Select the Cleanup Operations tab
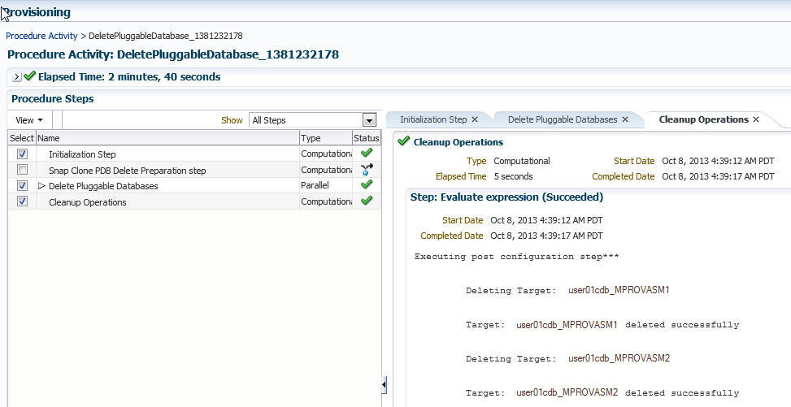The image size is (791, 407). pos(704,119)
